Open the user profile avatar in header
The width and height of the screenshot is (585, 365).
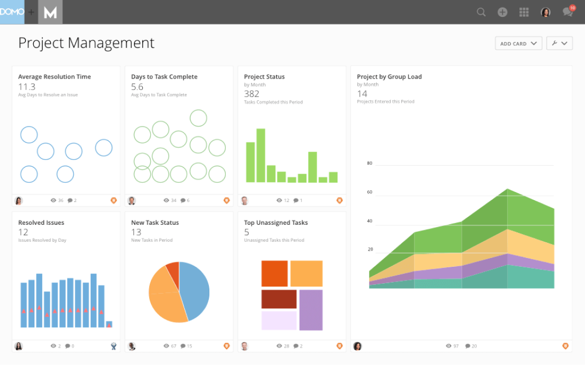coord(546,13)
